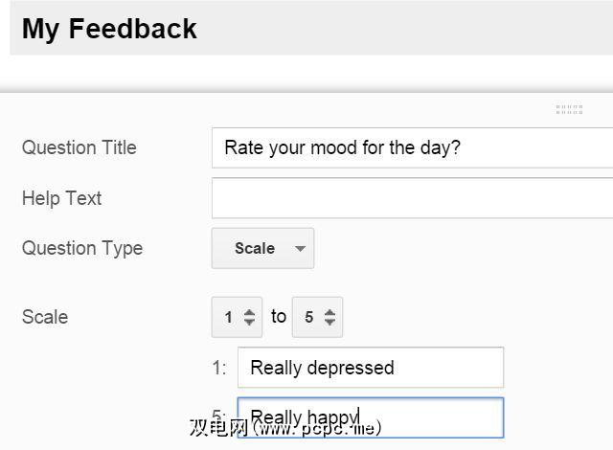
Task: Click the down triangle beside Scale type
Action: 300,249
